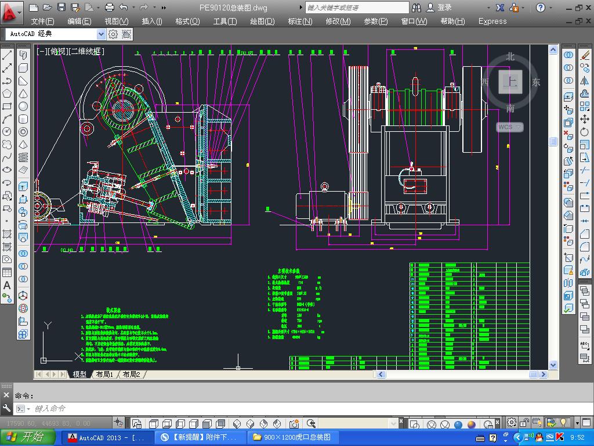Select the Table tool in draw toolbar
The height and width of the screenshot is (446, 594).
(x=7, y=272)
